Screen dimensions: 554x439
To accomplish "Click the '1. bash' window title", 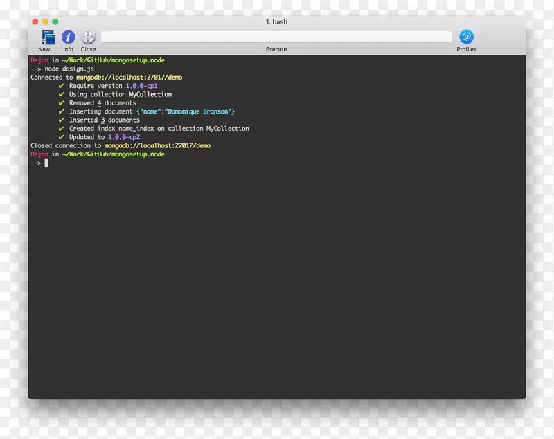I will pyautogui.click(x=276, y=22).
